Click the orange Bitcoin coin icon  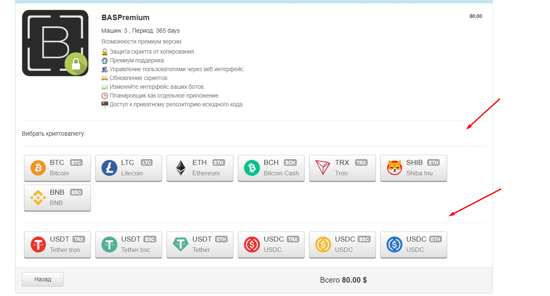(x=38, y=168)
